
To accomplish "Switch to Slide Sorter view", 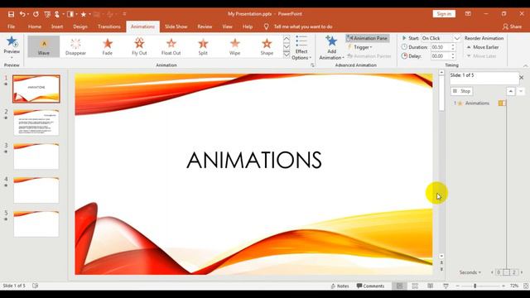I will (x=415, y=286).
